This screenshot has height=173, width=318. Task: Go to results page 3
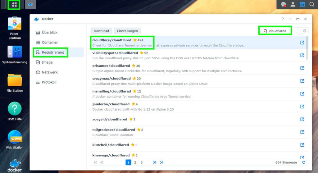142,162
